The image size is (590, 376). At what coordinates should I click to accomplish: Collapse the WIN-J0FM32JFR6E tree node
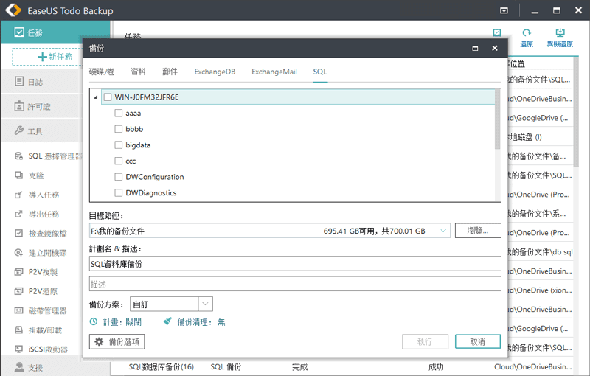(96, 97)
